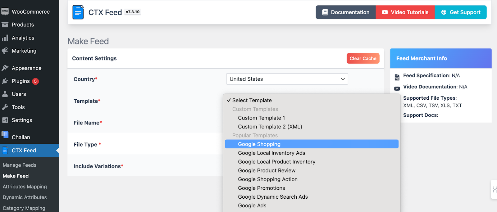Viewport: 497px width, 212px height.
Task: Click the Plugins plug icon
Action: coord(5,81)
